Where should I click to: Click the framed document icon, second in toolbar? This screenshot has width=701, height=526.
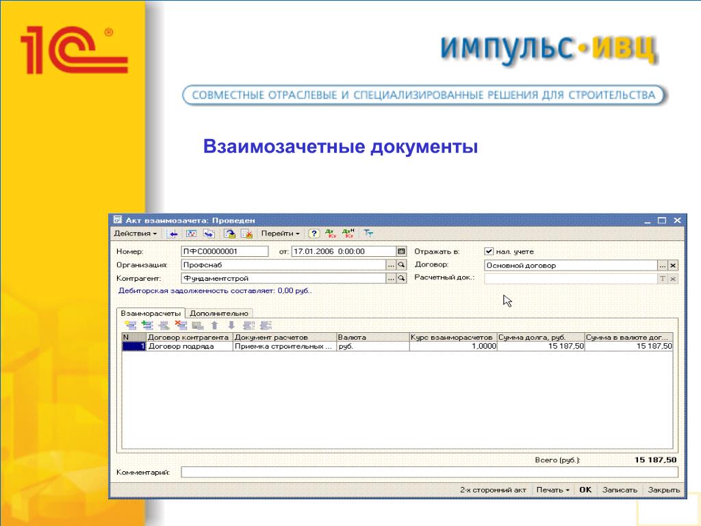point(191,234)
